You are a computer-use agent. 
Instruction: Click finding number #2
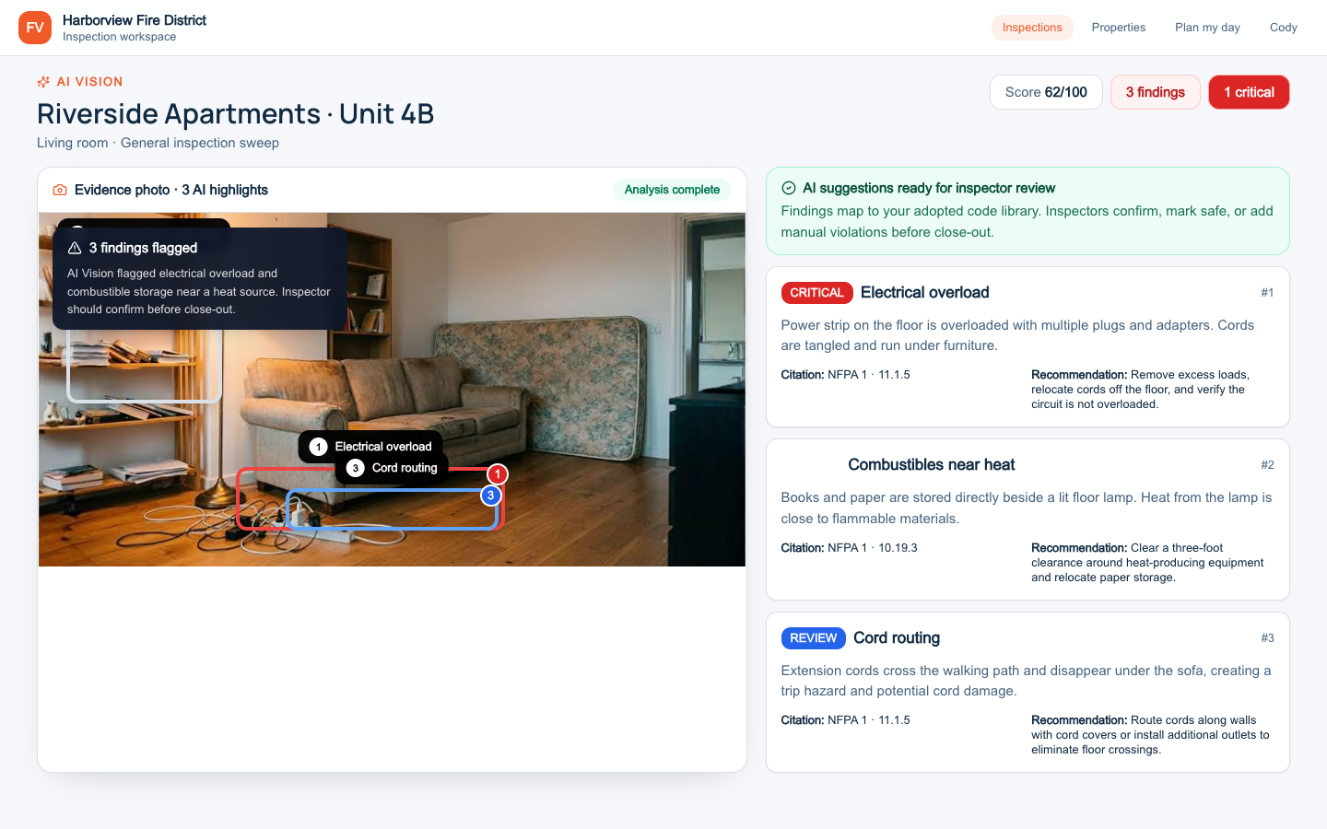click(1267, 465)
